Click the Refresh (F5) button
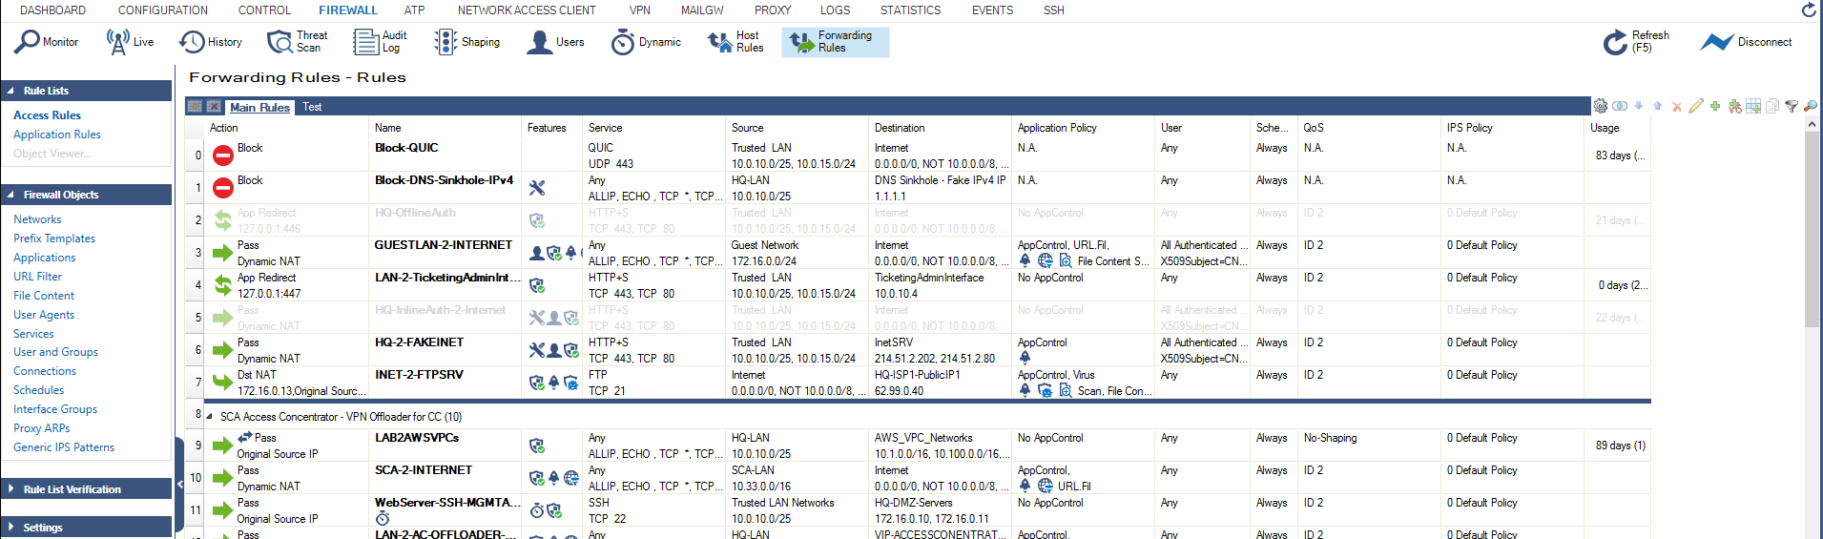This screenshot has width=1823, height=539. 1635,42
